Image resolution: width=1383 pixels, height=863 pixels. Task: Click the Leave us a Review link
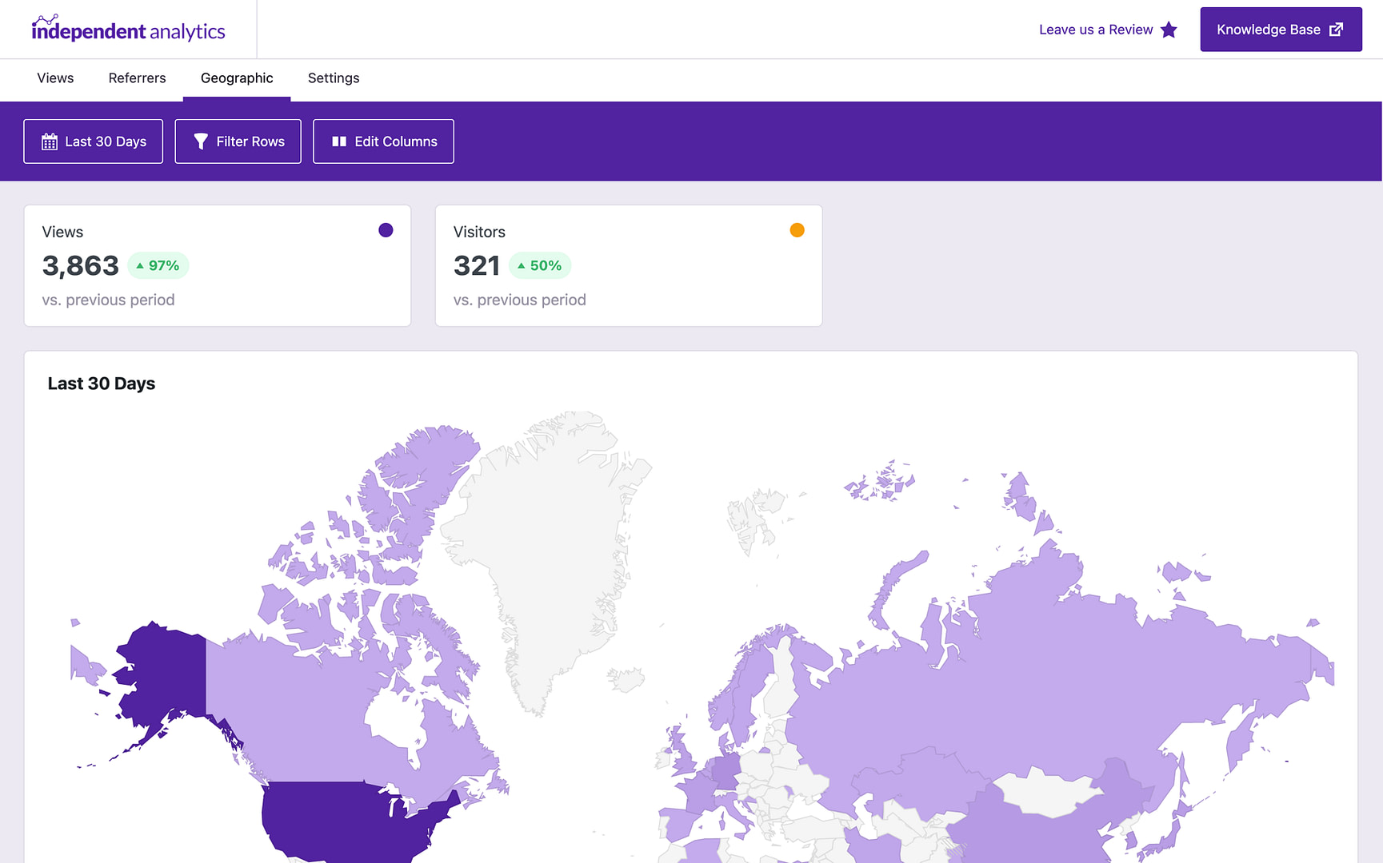point(1096,30)
